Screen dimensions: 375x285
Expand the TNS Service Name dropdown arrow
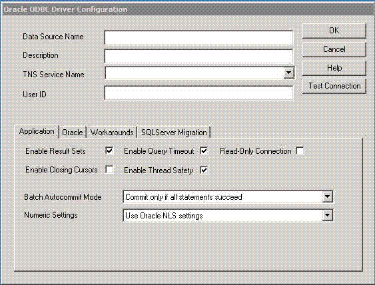(288, 73)
